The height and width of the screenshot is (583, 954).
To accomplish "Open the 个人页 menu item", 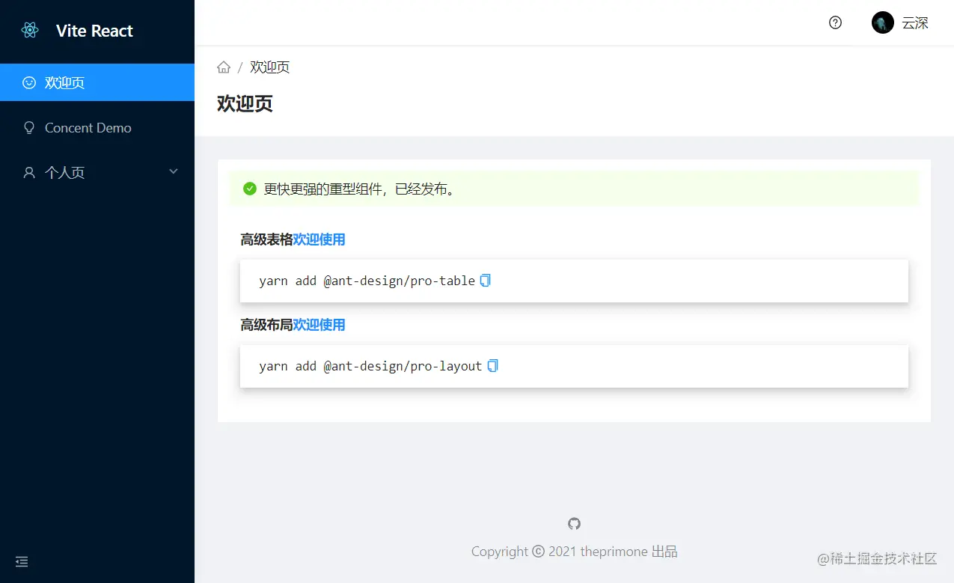I will pyautogui.click(x=97, y=172).
